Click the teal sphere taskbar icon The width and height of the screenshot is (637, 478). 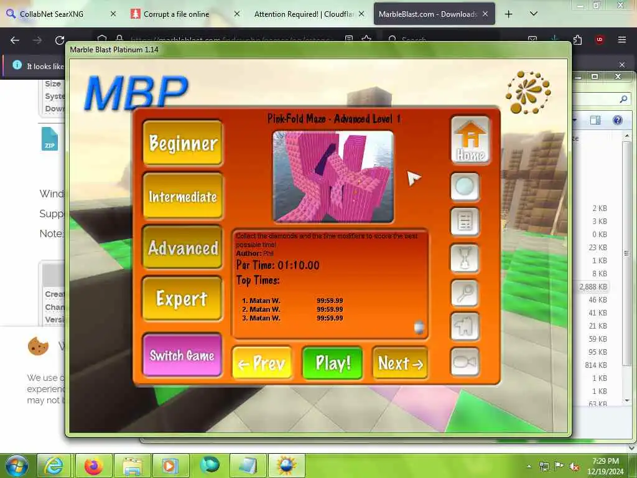point(209,465)
